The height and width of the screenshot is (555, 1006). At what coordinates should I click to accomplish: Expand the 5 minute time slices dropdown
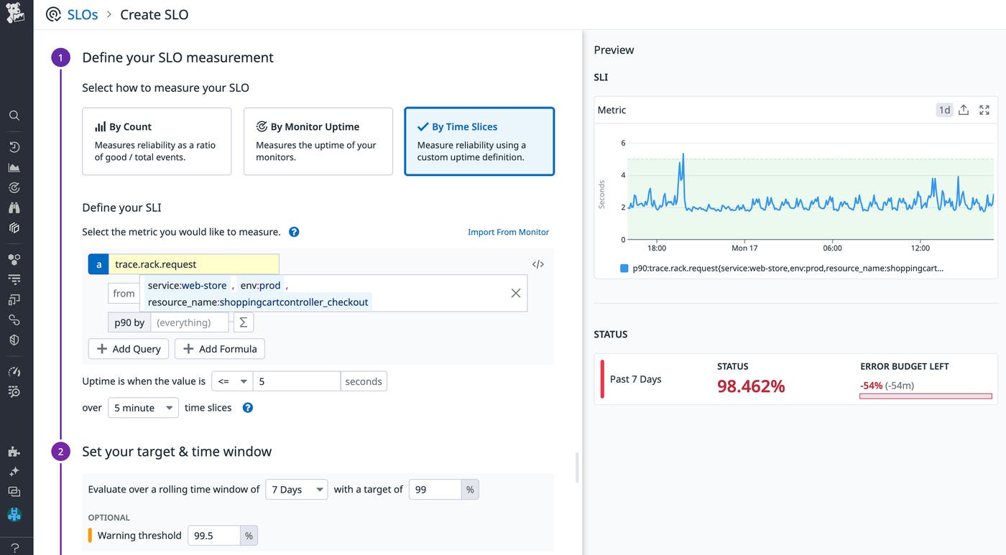(x=142, y=407)
